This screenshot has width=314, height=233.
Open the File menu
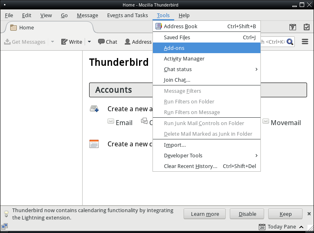pyautogui.click(x=9, y=16)
